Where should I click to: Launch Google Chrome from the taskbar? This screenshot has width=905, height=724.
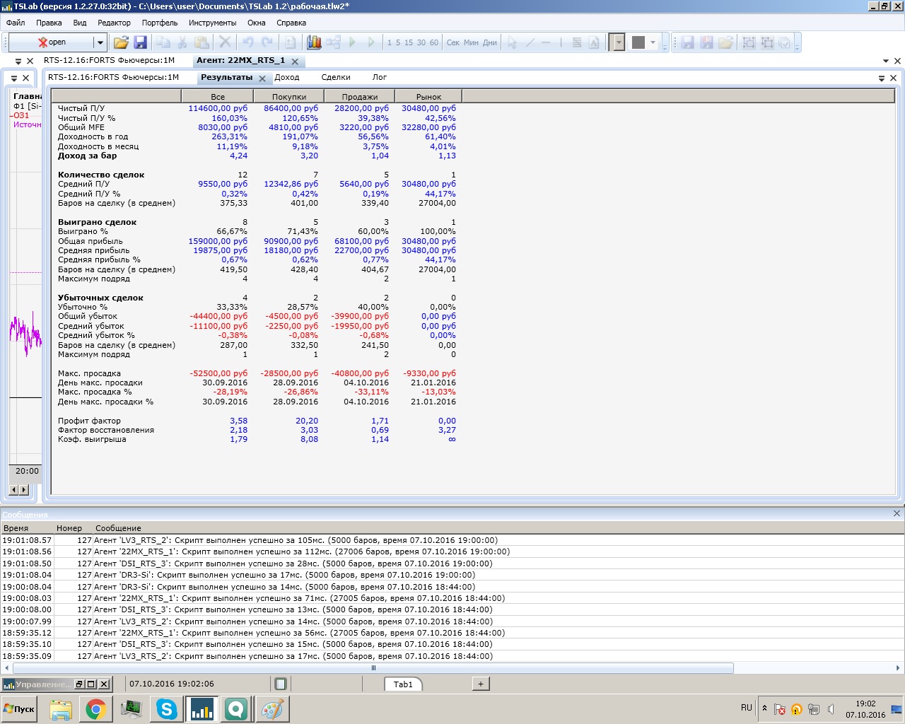coord(96,709)
